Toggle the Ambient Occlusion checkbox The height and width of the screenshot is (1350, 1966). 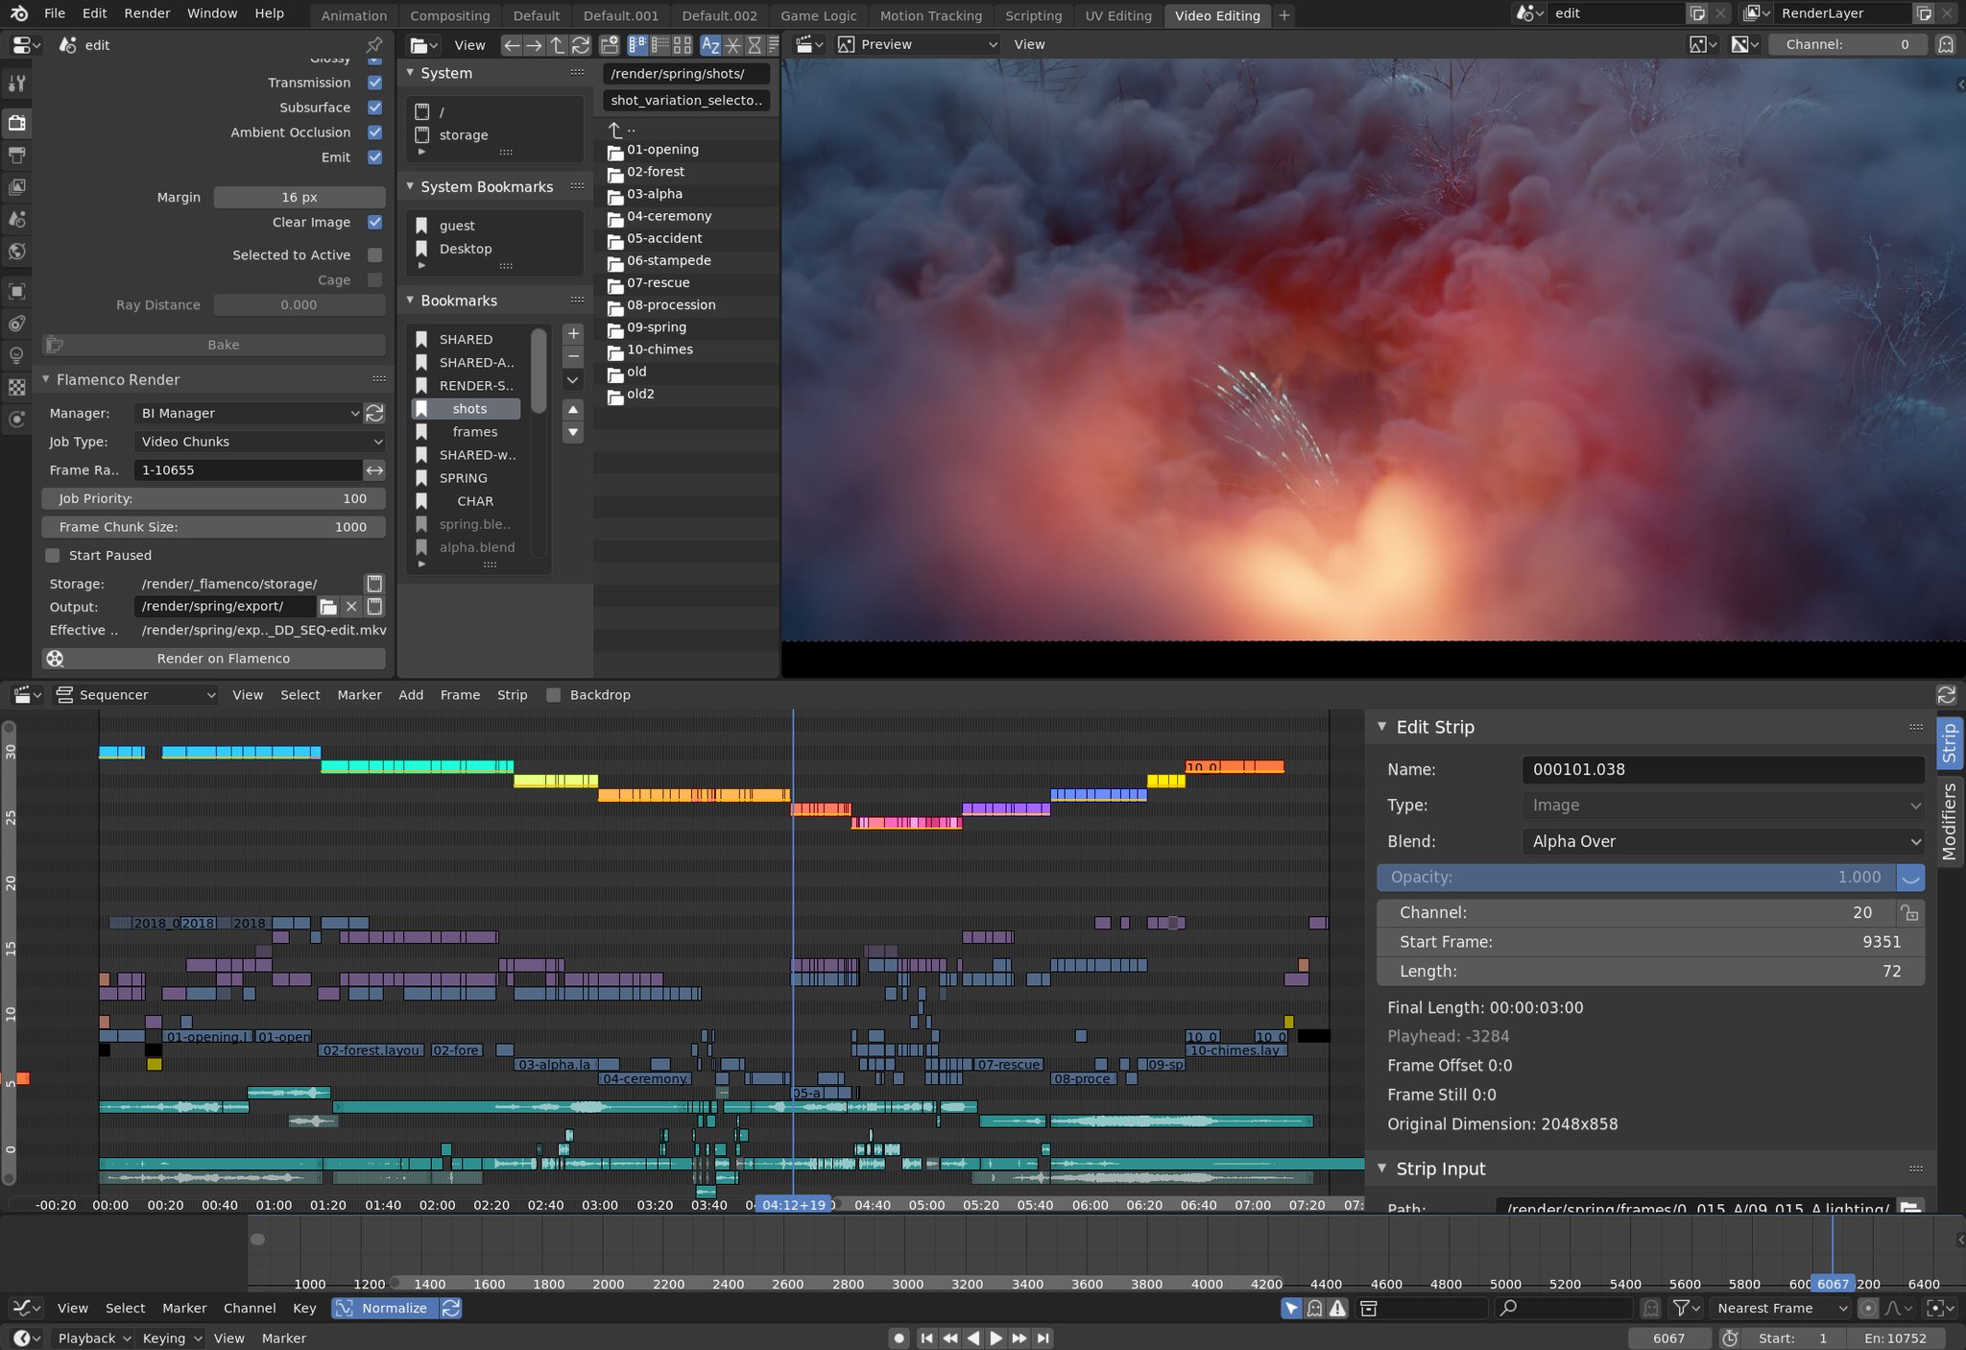375,132
